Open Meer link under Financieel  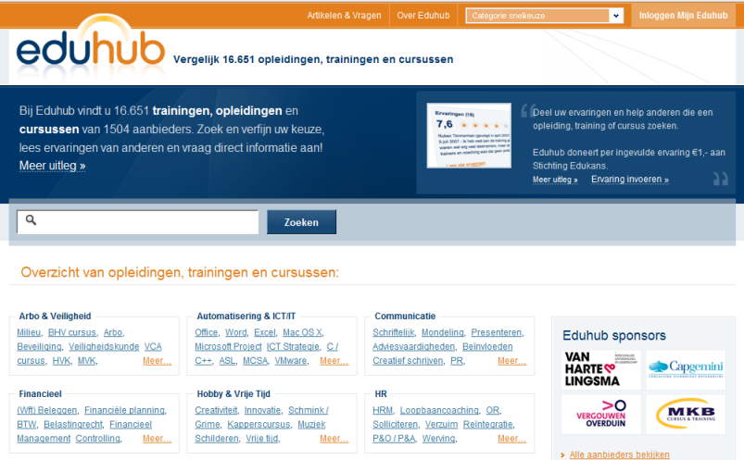click(x=158, y=439)
